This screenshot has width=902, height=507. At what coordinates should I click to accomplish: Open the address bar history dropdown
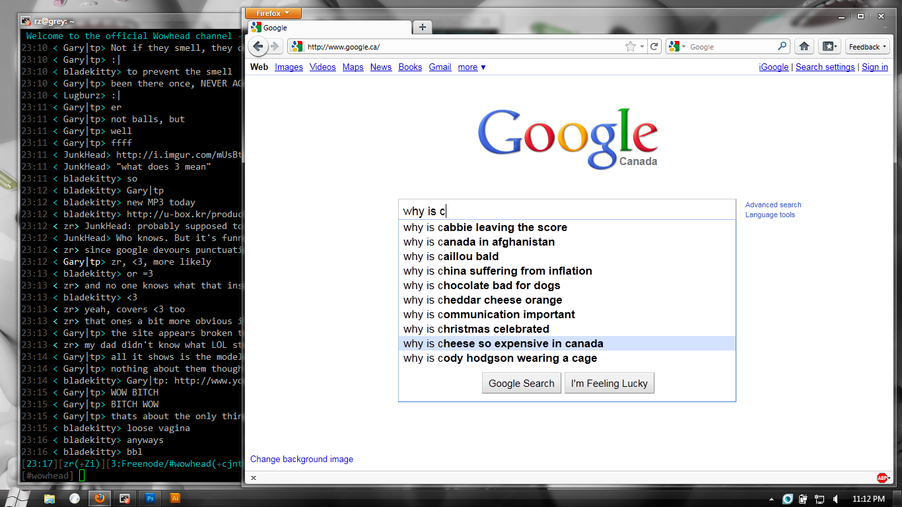(x=642, y=47)
